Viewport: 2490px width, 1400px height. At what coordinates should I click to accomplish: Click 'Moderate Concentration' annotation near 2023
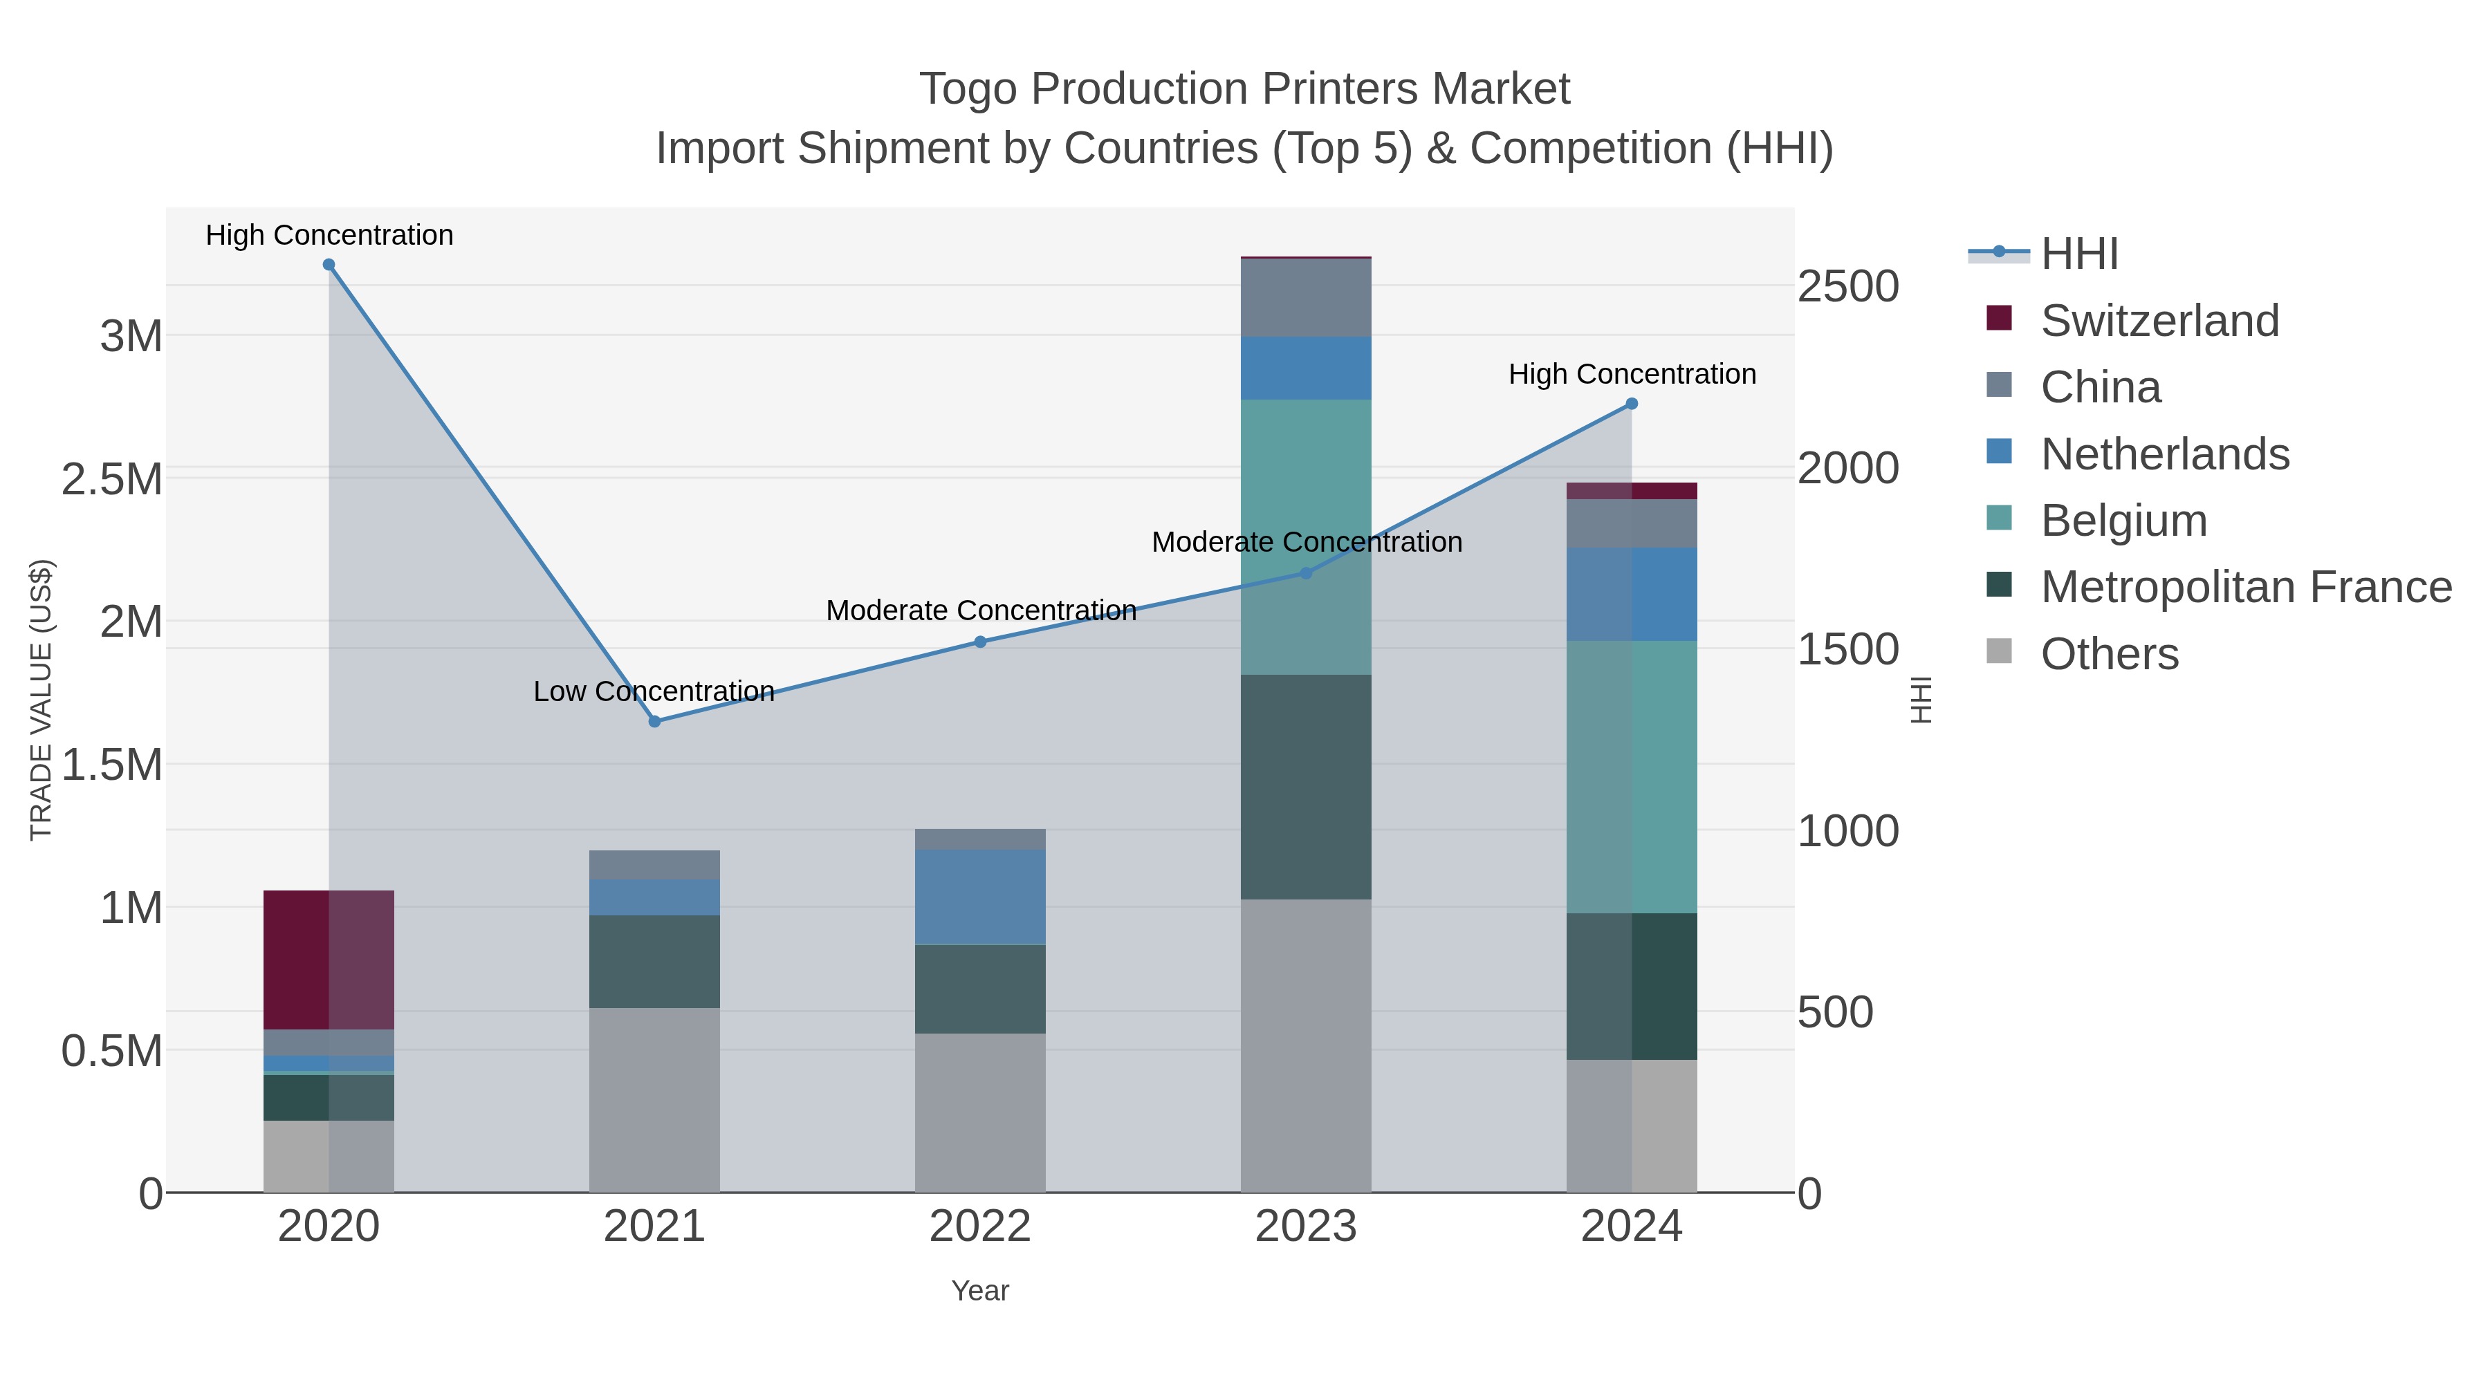tap(1307, 543)
